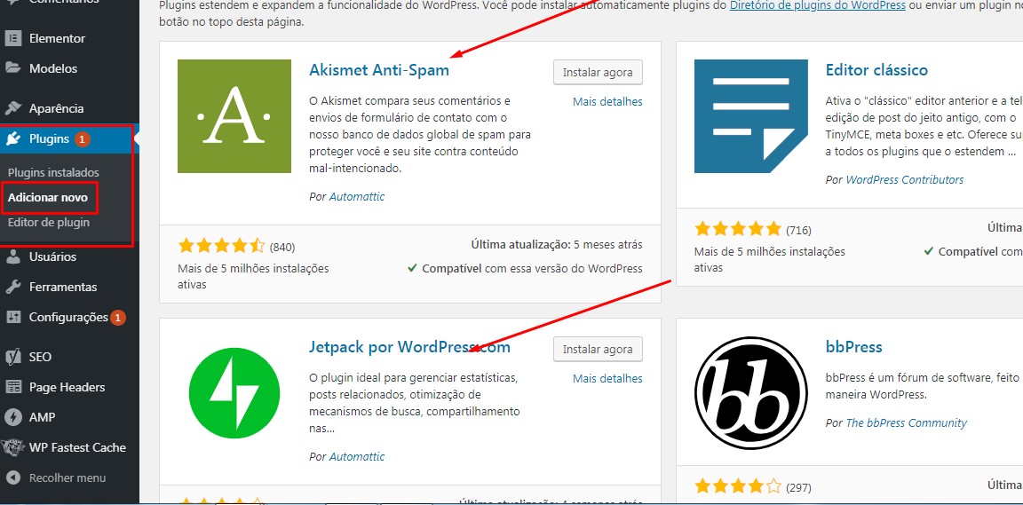Click the WP Fastest Cache cheetah icon

pyautogui.click(x=13, y=447)
